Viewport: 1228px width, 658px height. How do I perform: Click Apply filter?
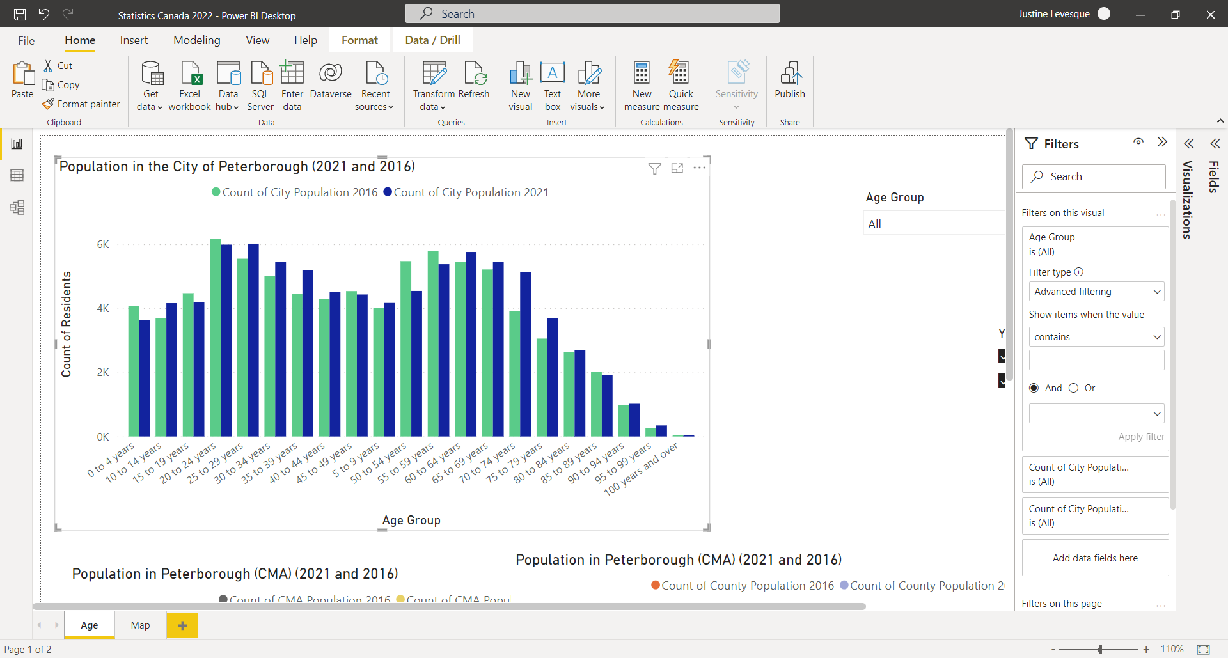1141,437
